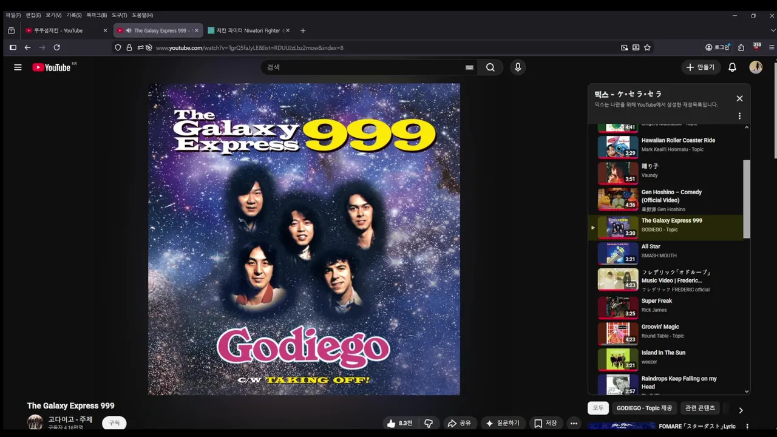Bookmark this page with the star
Screen dimensions: 777x437
point(647,47)
